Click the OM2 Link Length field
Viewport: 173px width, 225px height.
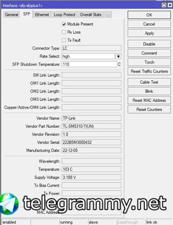pos(92,91)
